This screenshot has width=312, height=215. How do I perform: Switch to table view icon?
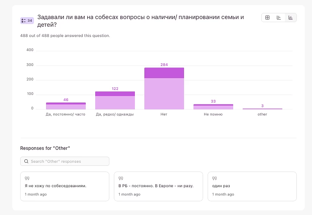pyautogui.click(x=267, y=18)
